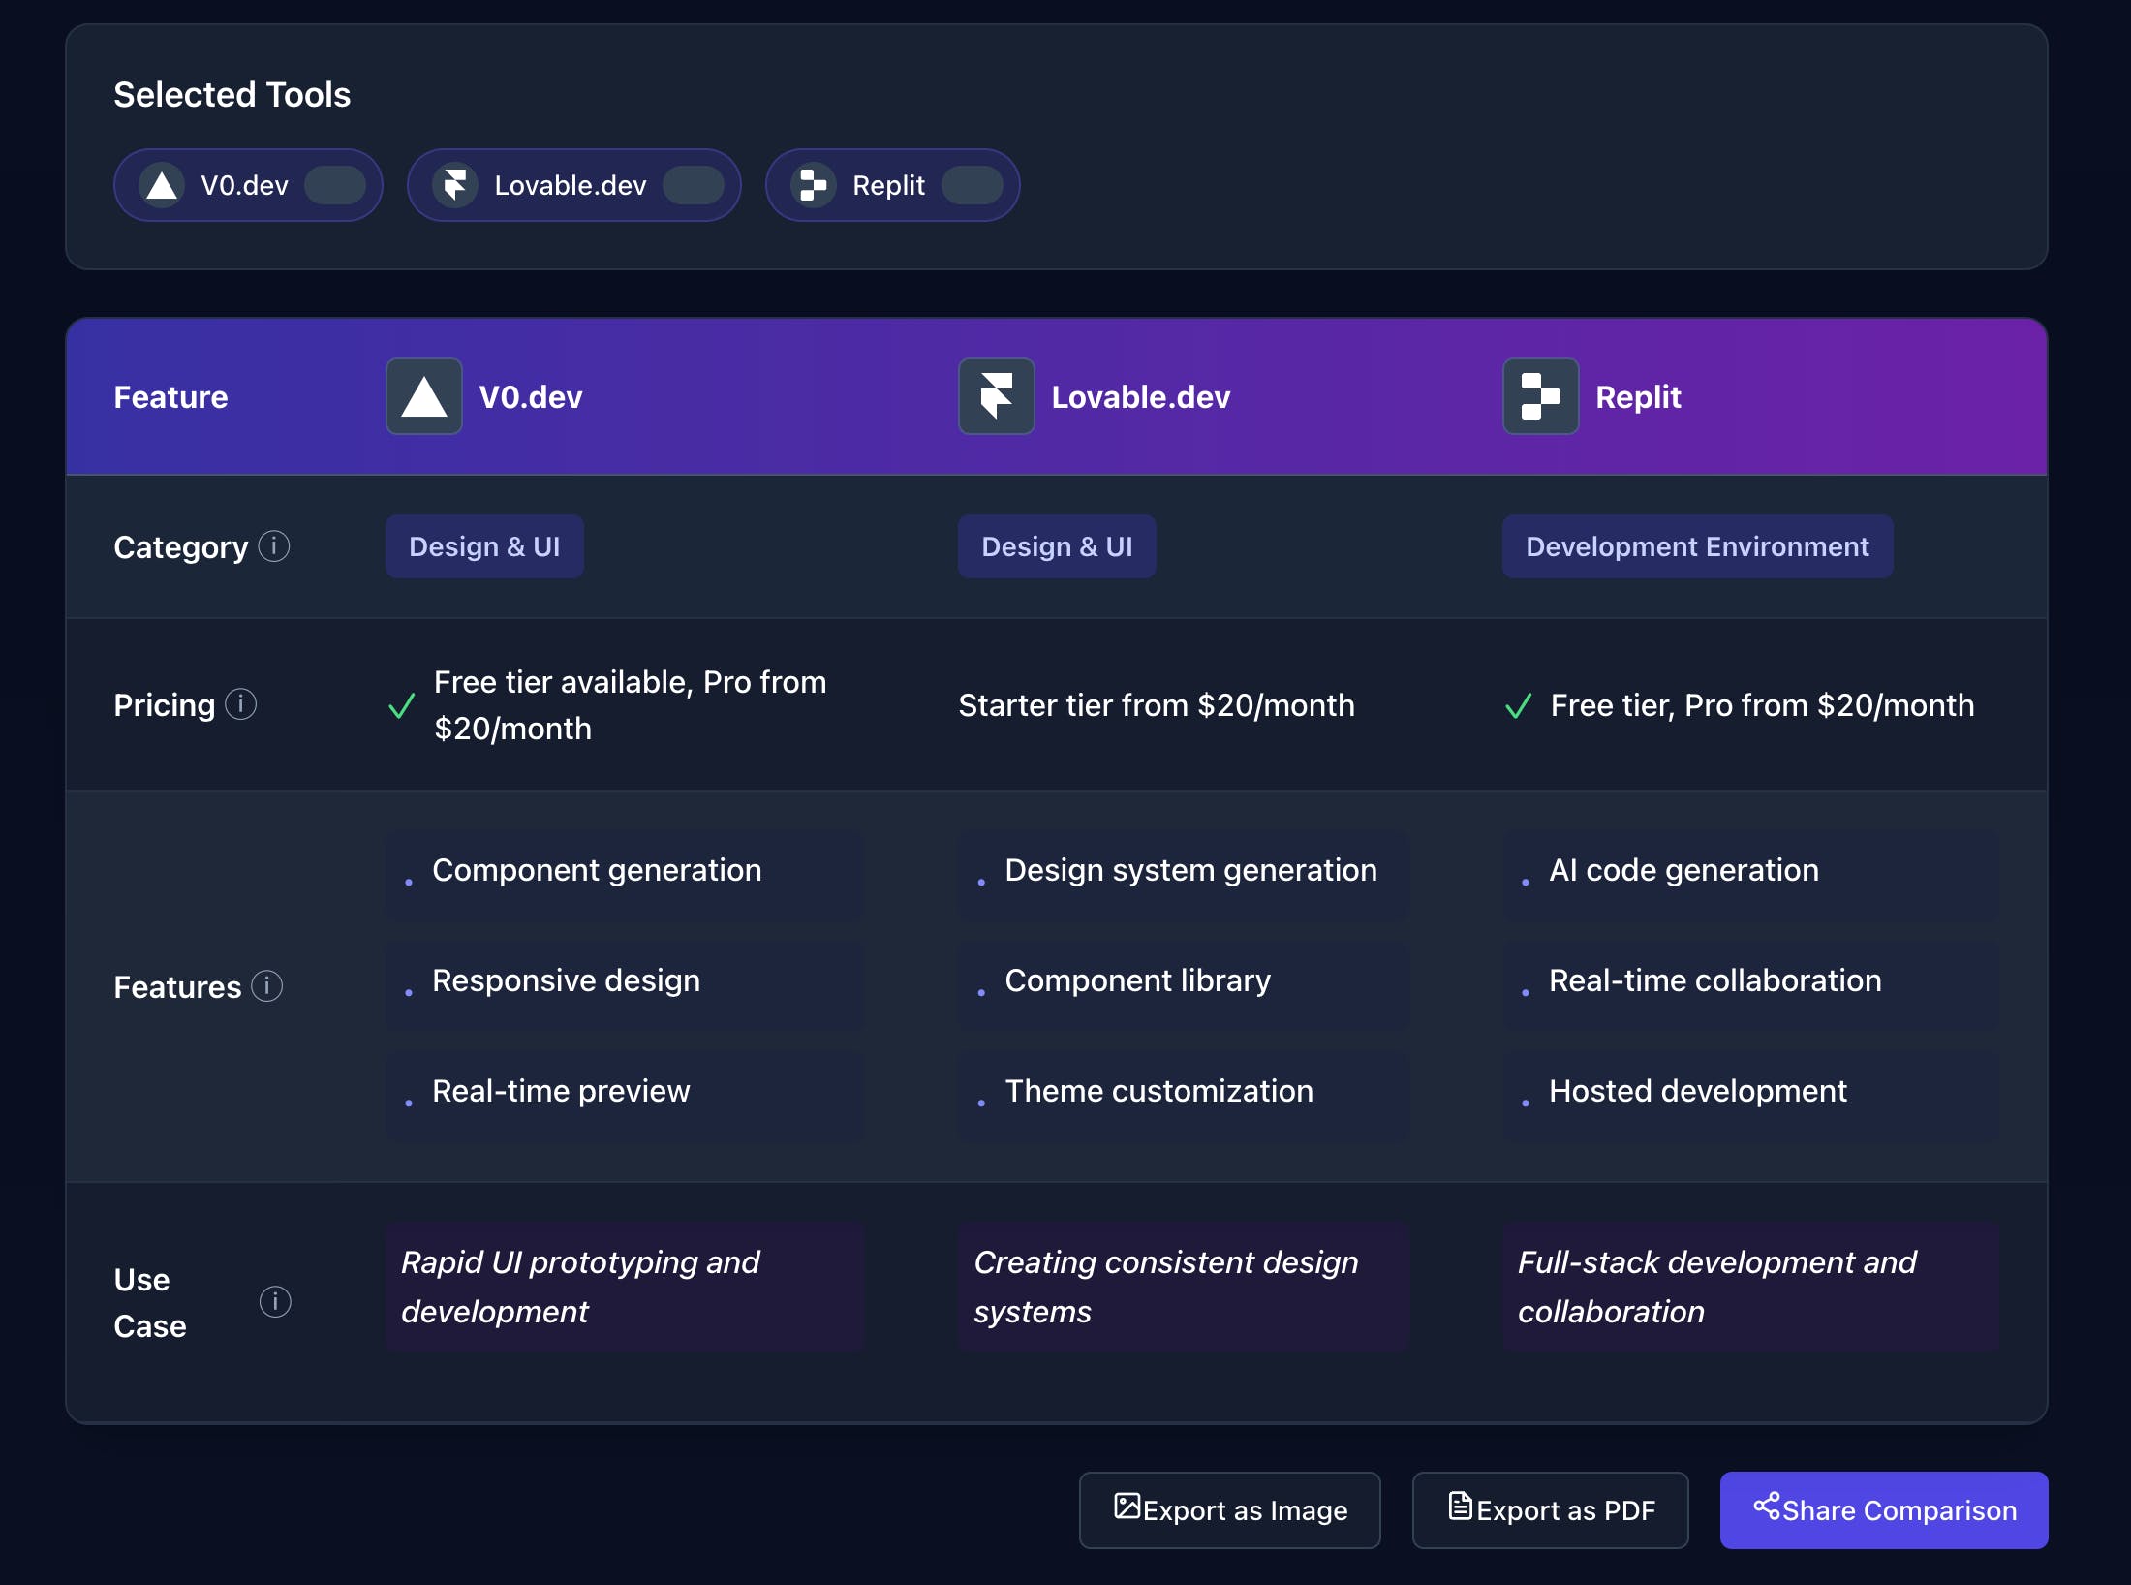Click the Category row label
The height and width of the screenshot is (1585, 2131).
[x=181, y=547]
